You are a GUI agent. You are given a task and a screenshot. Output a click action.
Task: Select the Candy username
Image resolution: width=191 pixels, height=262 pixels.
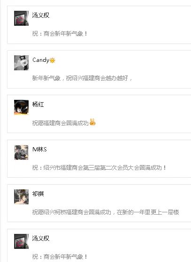click(x=41, y=60)
